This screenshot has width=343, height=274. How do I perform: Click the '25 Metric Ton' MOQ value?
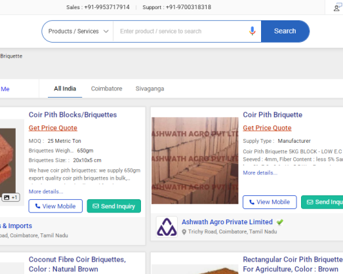64,141
